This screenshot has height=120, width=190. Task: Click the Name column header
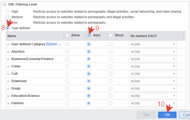12,36
